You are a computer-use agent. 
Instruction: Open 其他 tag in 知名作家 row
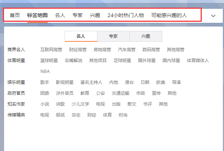(163, 104)
